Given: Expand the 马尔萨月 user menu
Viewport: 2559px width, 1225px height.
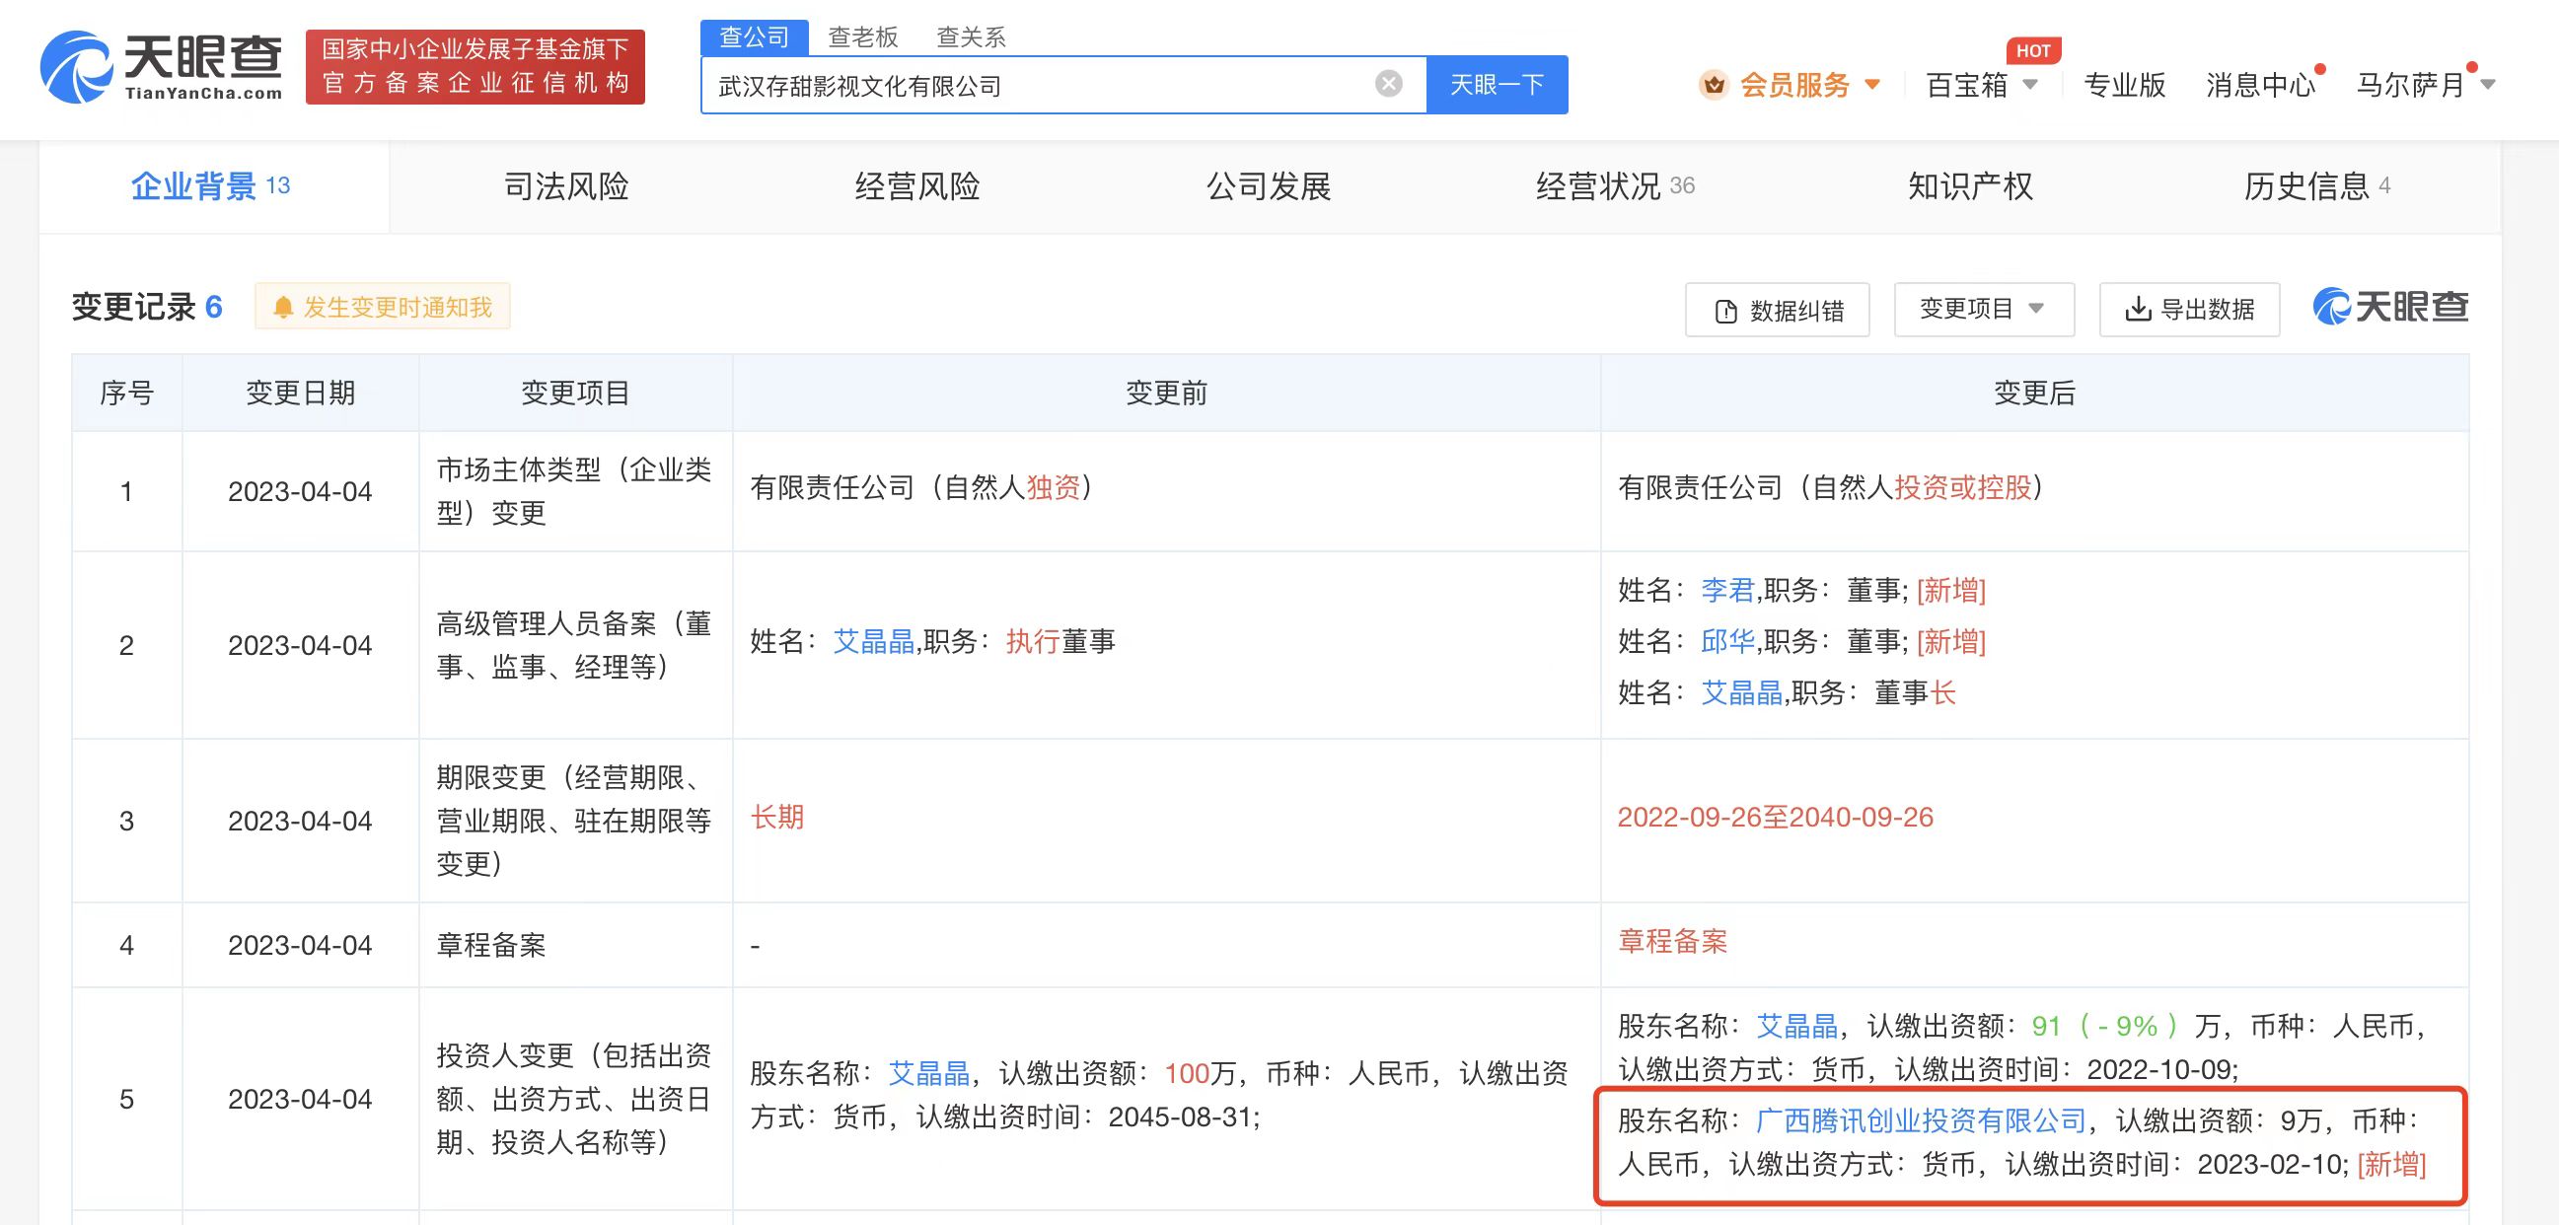Looking at the screenshot, I should click(x=2487, y=86).
